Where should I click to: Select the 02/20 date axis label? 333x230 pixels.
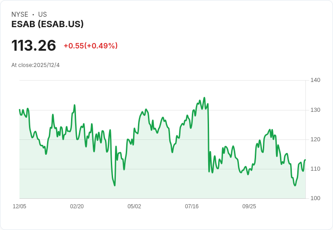[x=77, y=206]
